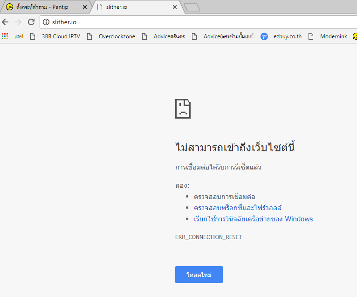This screenshot has width=357, height=297.
Task: Click the yellow face icon on the Pantip tab
Action: coord(9,7)
